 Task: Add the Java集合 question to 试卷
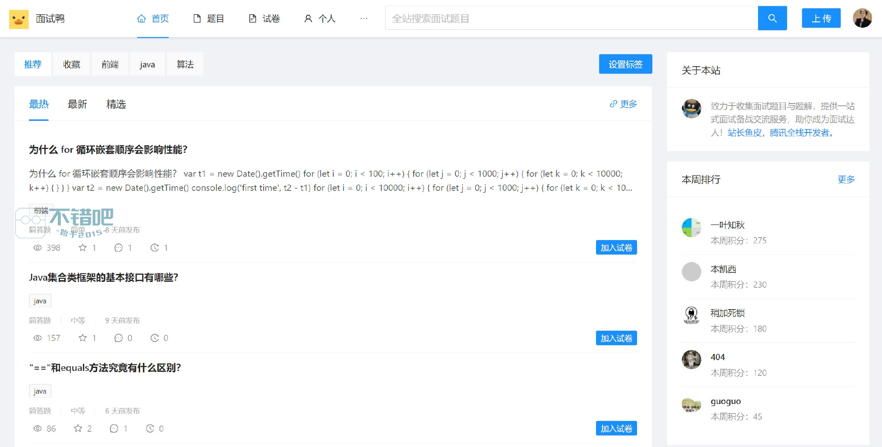[616, 338]
